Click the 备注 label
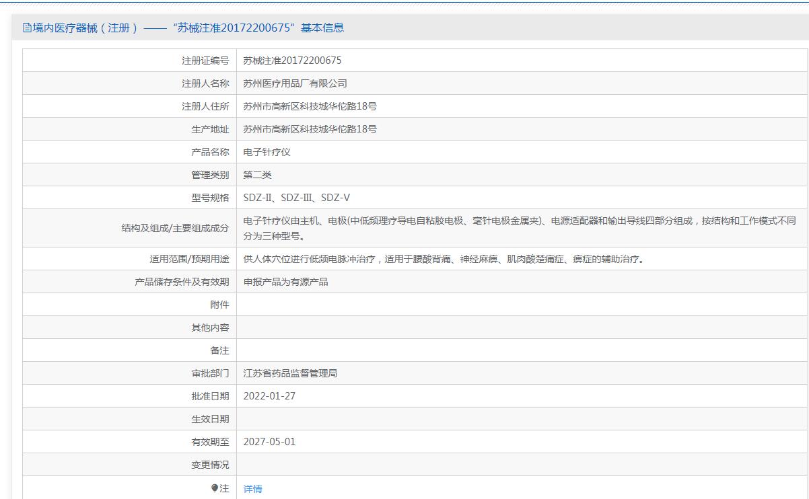This screenshot has width=809, height=499. 219,350
